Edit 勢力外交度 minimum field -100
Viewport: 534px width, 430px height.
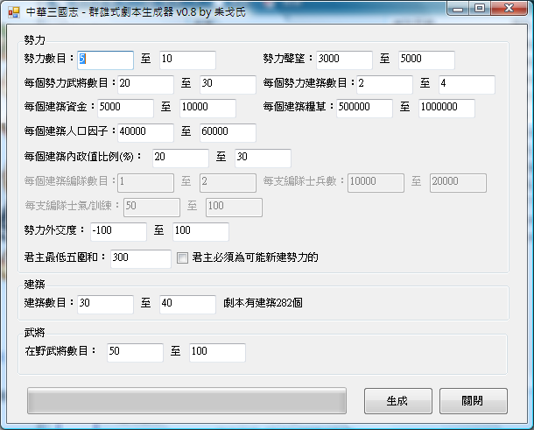pyautogui.click(x=118, y=232)
